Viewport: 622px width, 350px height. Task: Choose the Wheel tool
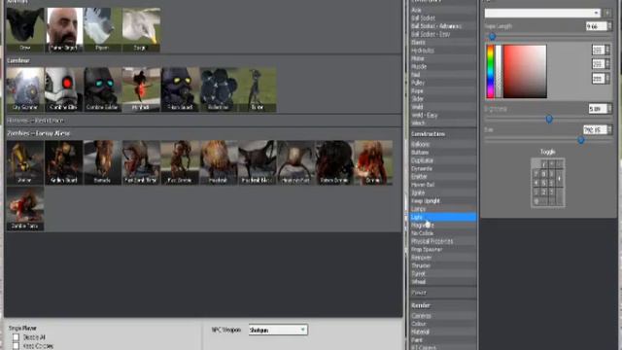pyautogui.click(x=443, y=282)
